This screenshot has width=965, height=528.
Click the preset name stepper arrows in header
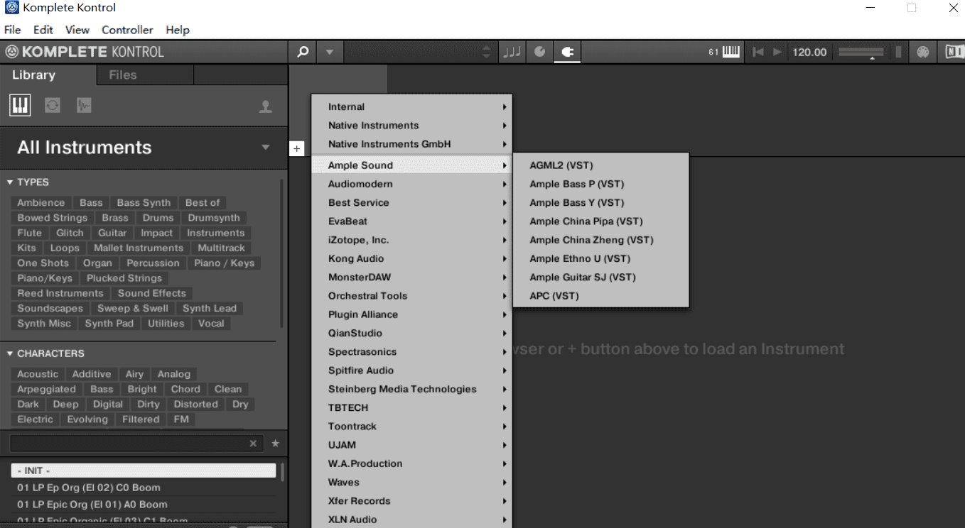[x=486, y=52]
